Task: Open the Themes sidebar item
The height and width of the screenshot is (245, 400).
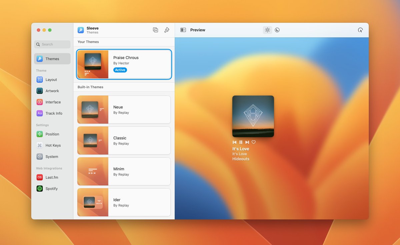Action: 52,59
